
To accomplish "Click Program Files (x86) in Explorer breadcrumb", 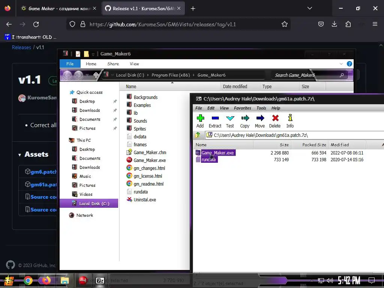I will point(171,75).
